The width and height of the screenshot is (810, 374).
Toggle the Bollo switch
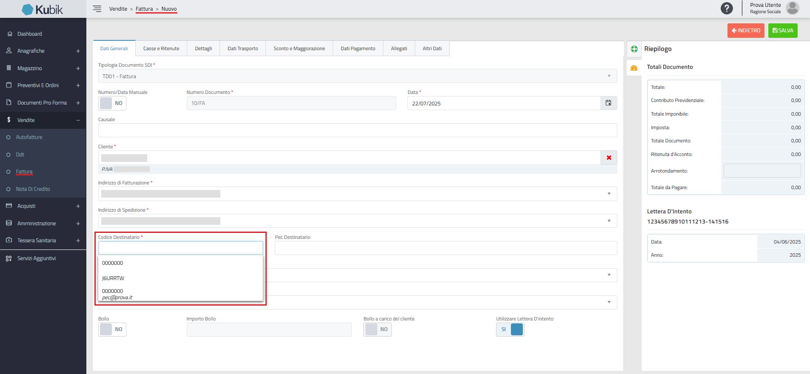[x=112, y=329]
